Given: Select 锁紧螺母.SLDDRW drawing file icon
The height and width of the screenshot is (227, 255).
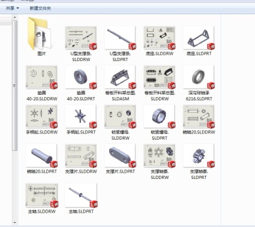Looking at the screenshot, I should (x=120, y=117).
